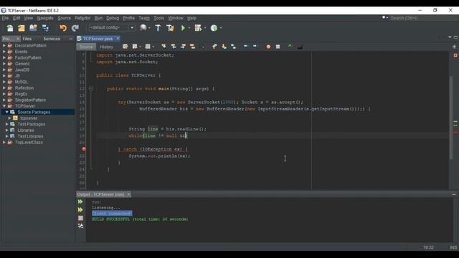The height and width of the screenshot is (258, 459).
Task: Click the Open Project icon
Action: 33,28
